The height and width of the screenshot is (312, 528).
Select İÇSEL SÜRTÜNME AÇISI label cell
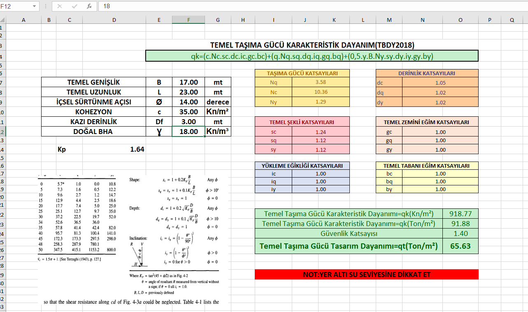[94, 102]
